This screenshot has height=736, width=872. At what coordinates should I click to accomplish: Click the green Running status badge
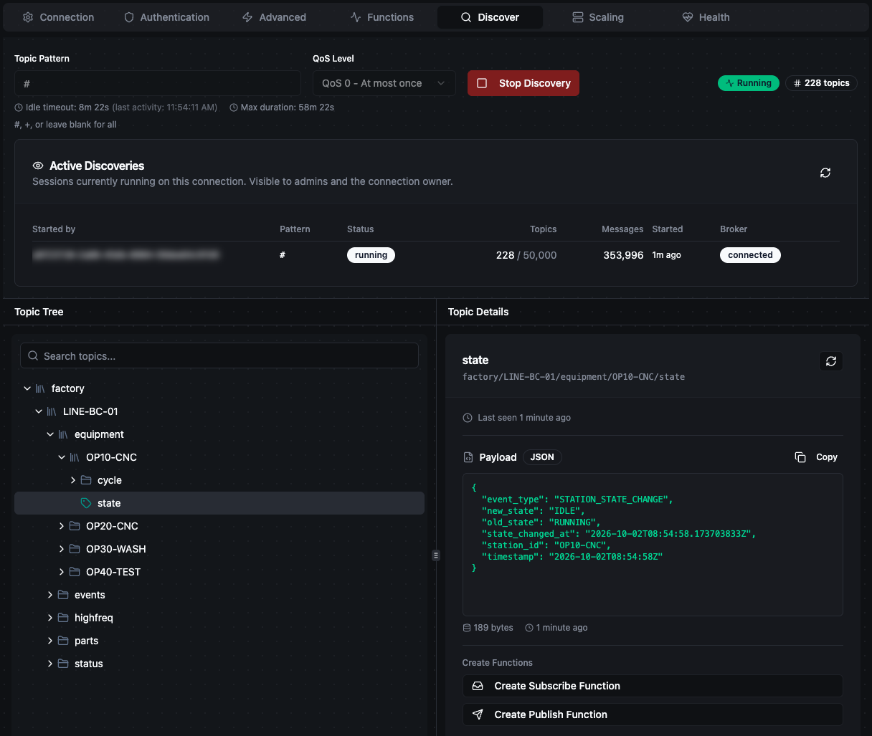pyautogui.click(x=749, y=83)
